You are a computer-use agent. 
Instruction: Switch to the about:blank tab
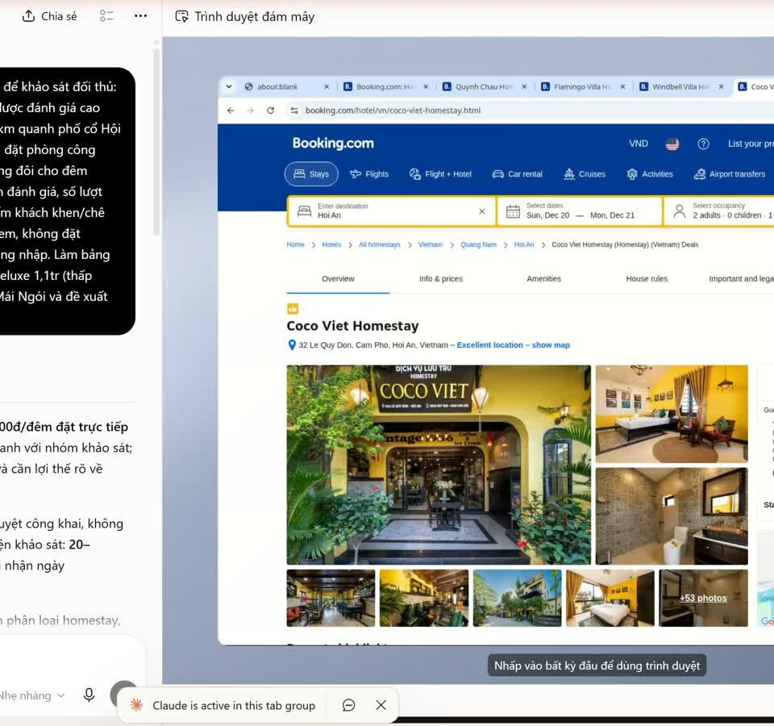point(277,86)
